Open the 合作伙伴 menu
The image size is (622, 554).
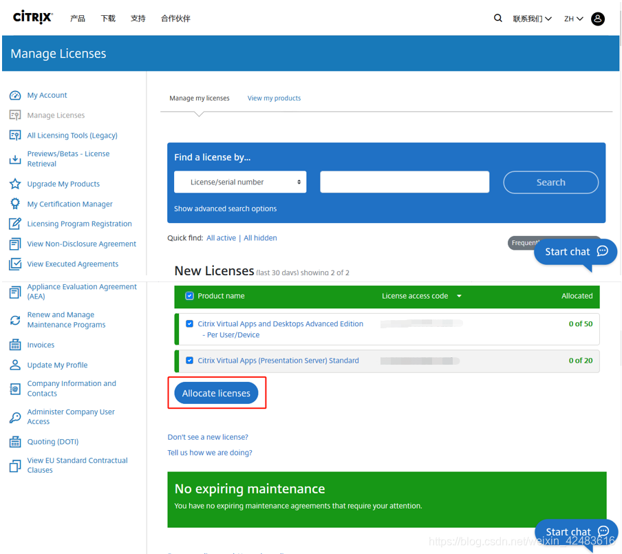point(175,19)
